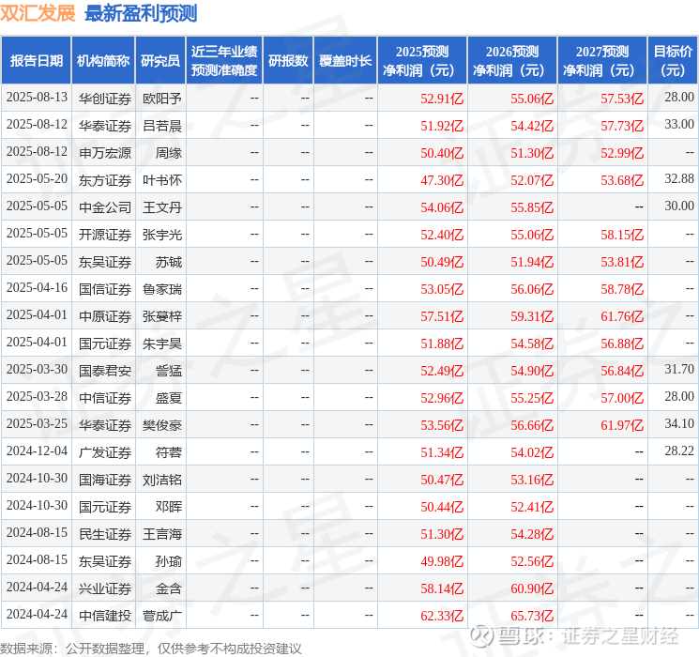This screenshot has width=699, height=657.
Task: Click target price 34.10
Action: tap(679, 423)
